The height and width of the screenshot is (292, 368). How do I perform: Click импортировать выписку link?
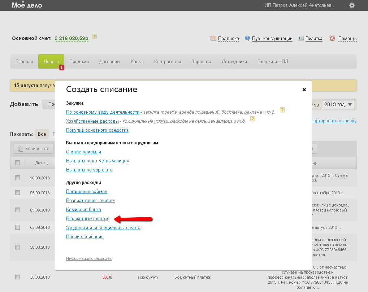tap(334, 121)
